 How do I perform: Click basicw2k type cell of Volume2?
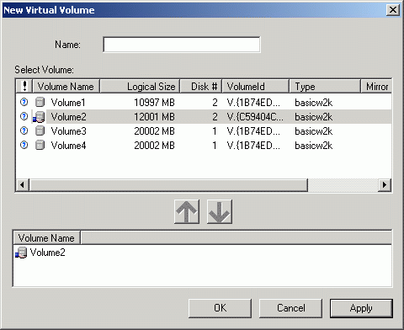[x=313, y=117]
